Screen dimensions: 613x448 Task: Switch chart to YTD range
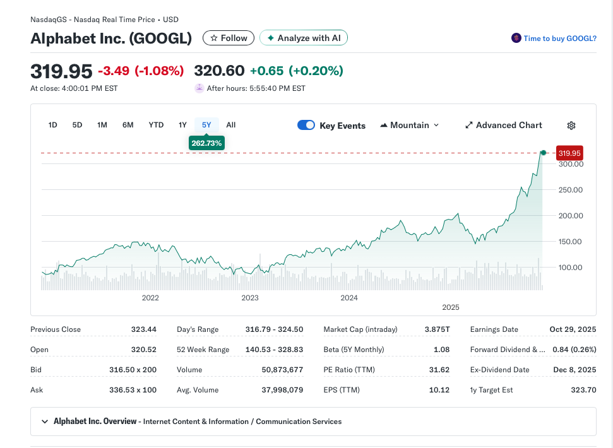[156, 125]
